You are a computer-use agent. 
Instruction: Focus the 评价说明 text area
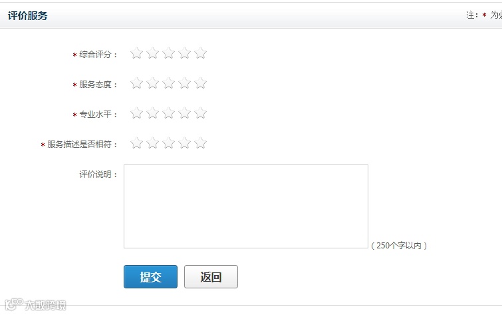point(246,206)
